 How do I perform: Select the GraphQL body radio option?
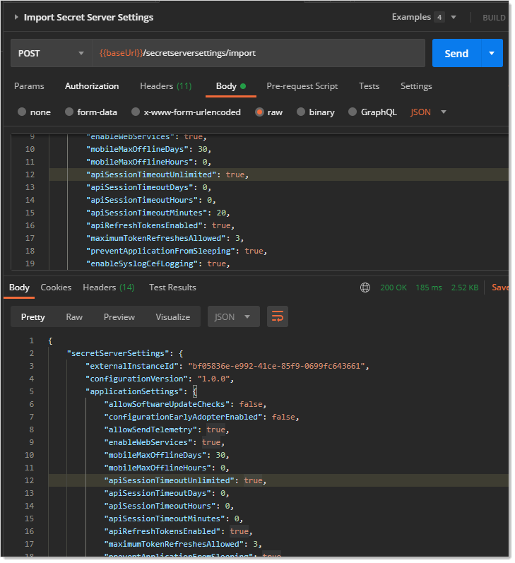(x=353, y=112)
